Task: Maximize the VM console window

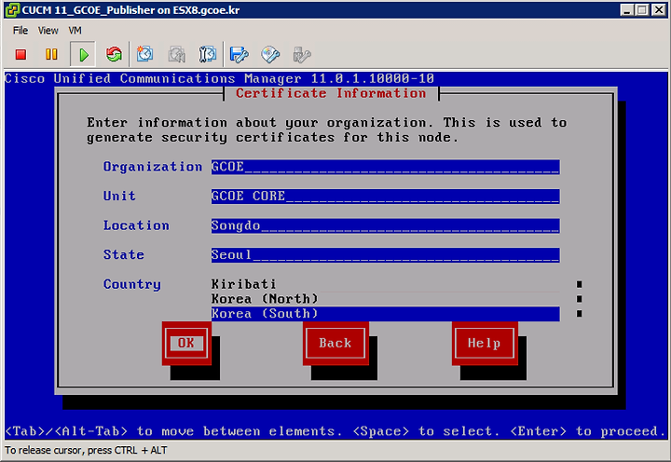Action: [642, 9]
